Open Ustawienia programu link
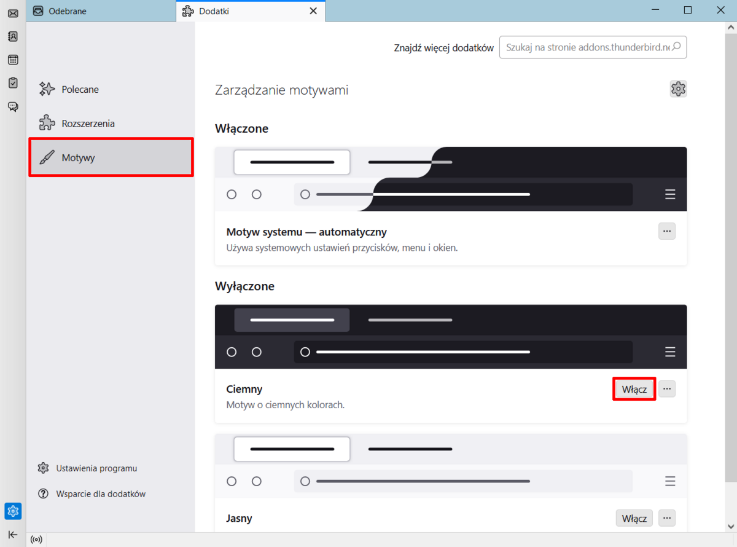 (x=96, y=468)
